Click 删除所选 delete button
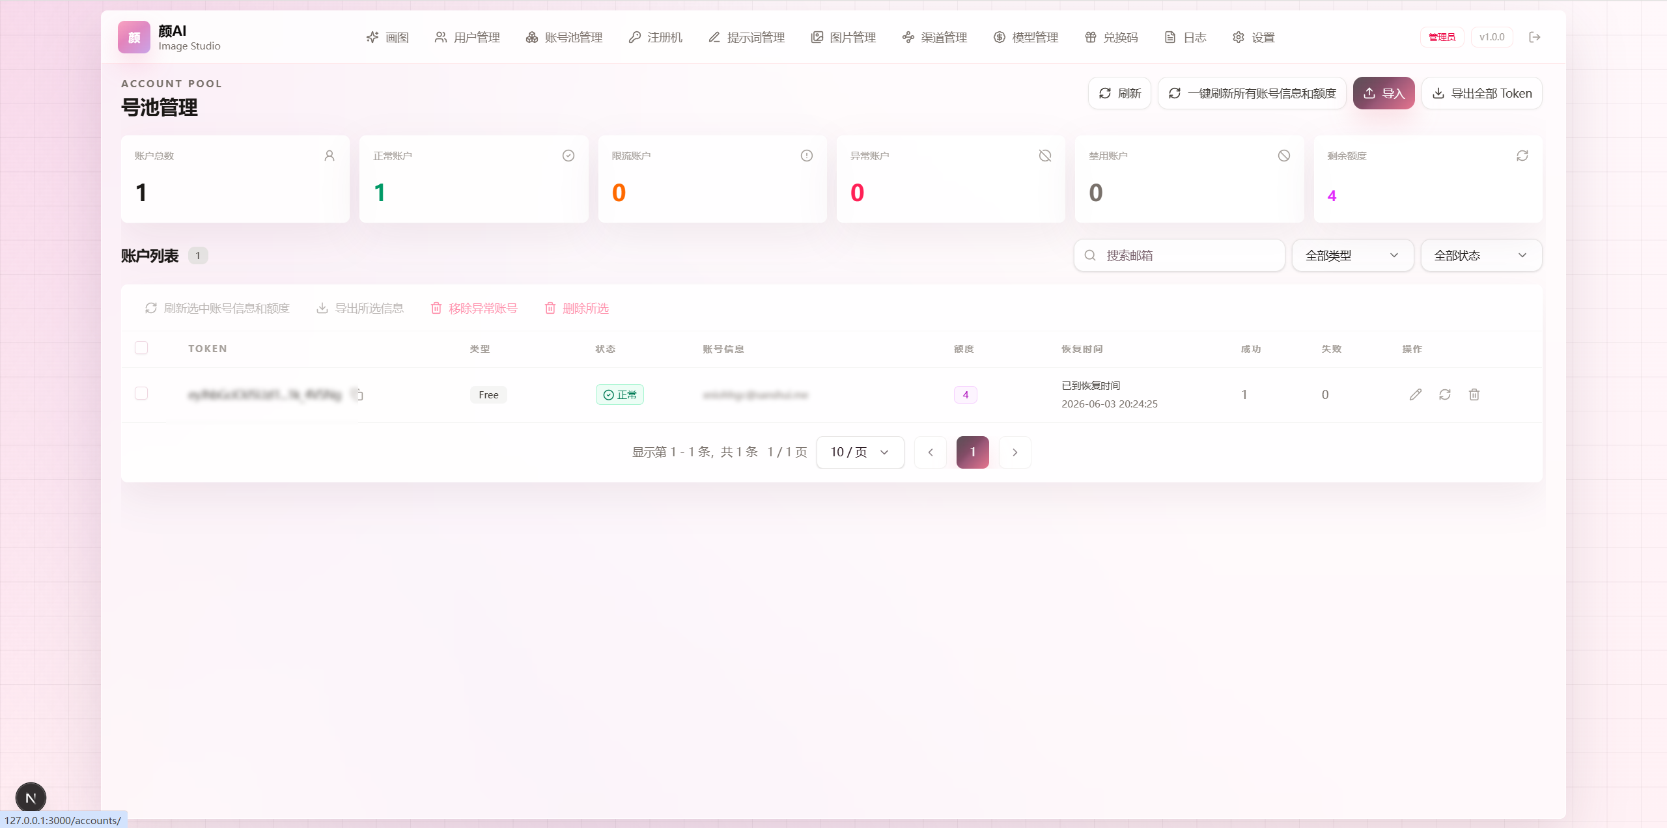Viewport: 1667px width, 828px height. click(x=577, y=308)
